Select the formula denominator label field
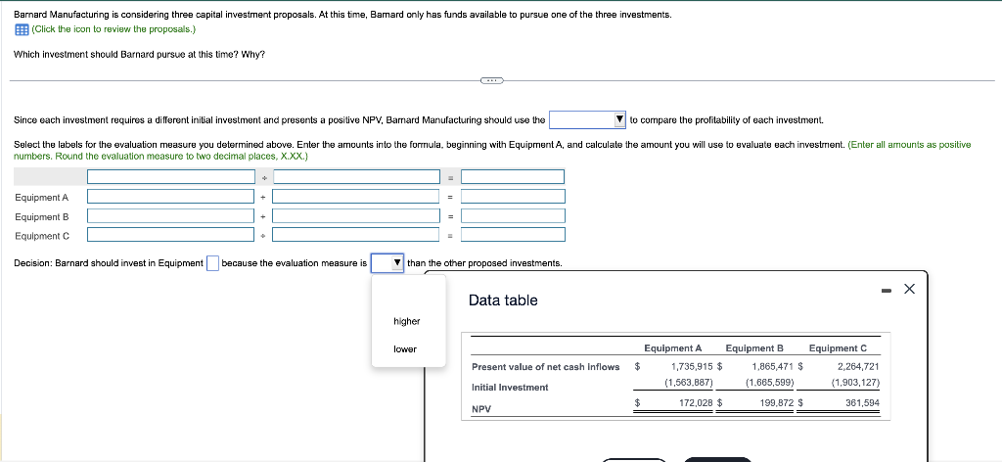Image resolution: width=1002 pixels, height=462 pixels. 356,176
